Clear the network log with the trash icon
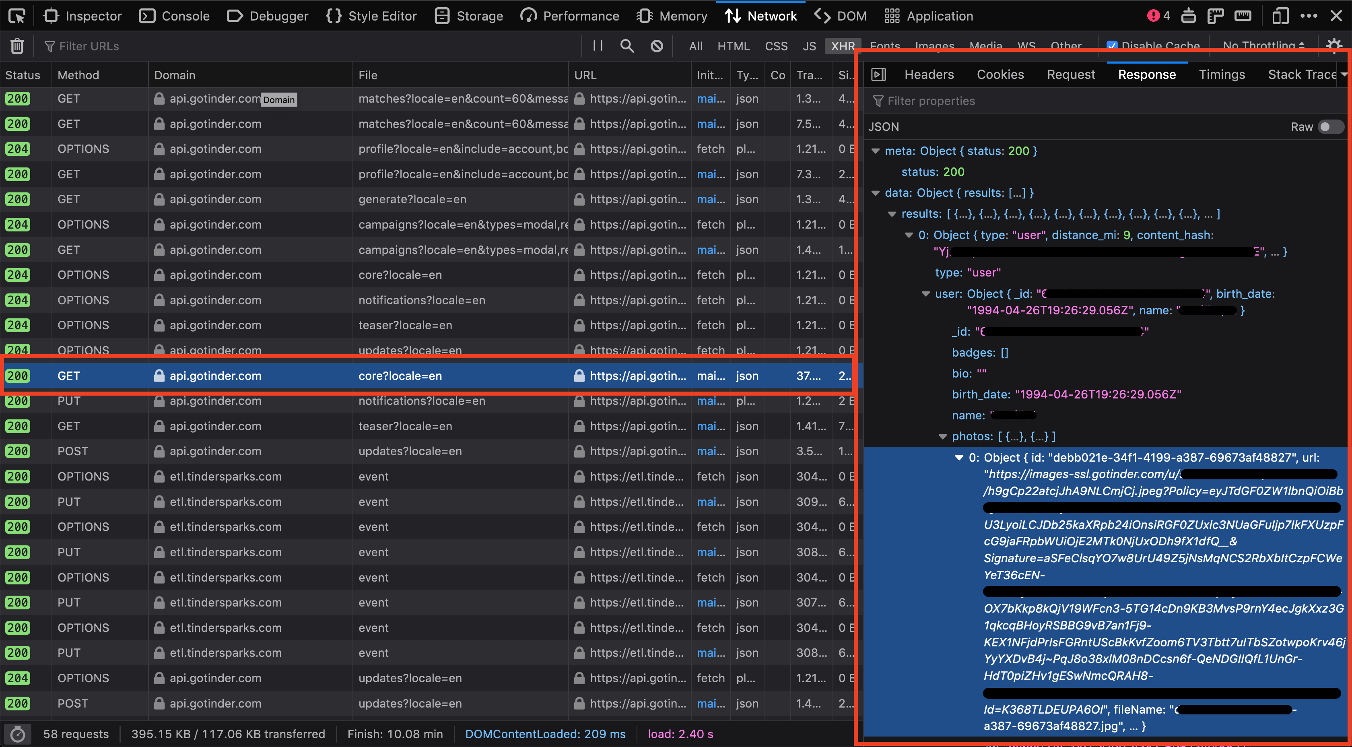This screenshot has height=747, width=1352. (x=17, y=46)
